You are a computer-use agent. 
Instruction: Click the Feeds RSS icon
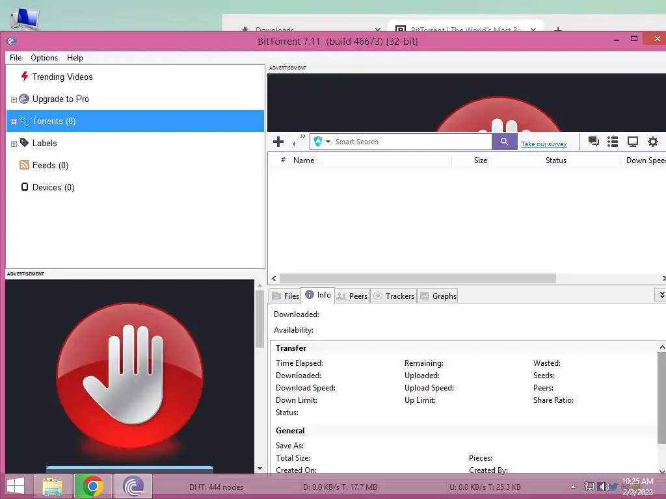tap(24, 164)
